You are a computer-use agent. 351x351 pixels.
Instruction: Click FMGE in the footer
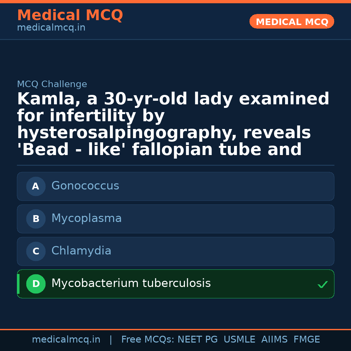pos(307,340)
